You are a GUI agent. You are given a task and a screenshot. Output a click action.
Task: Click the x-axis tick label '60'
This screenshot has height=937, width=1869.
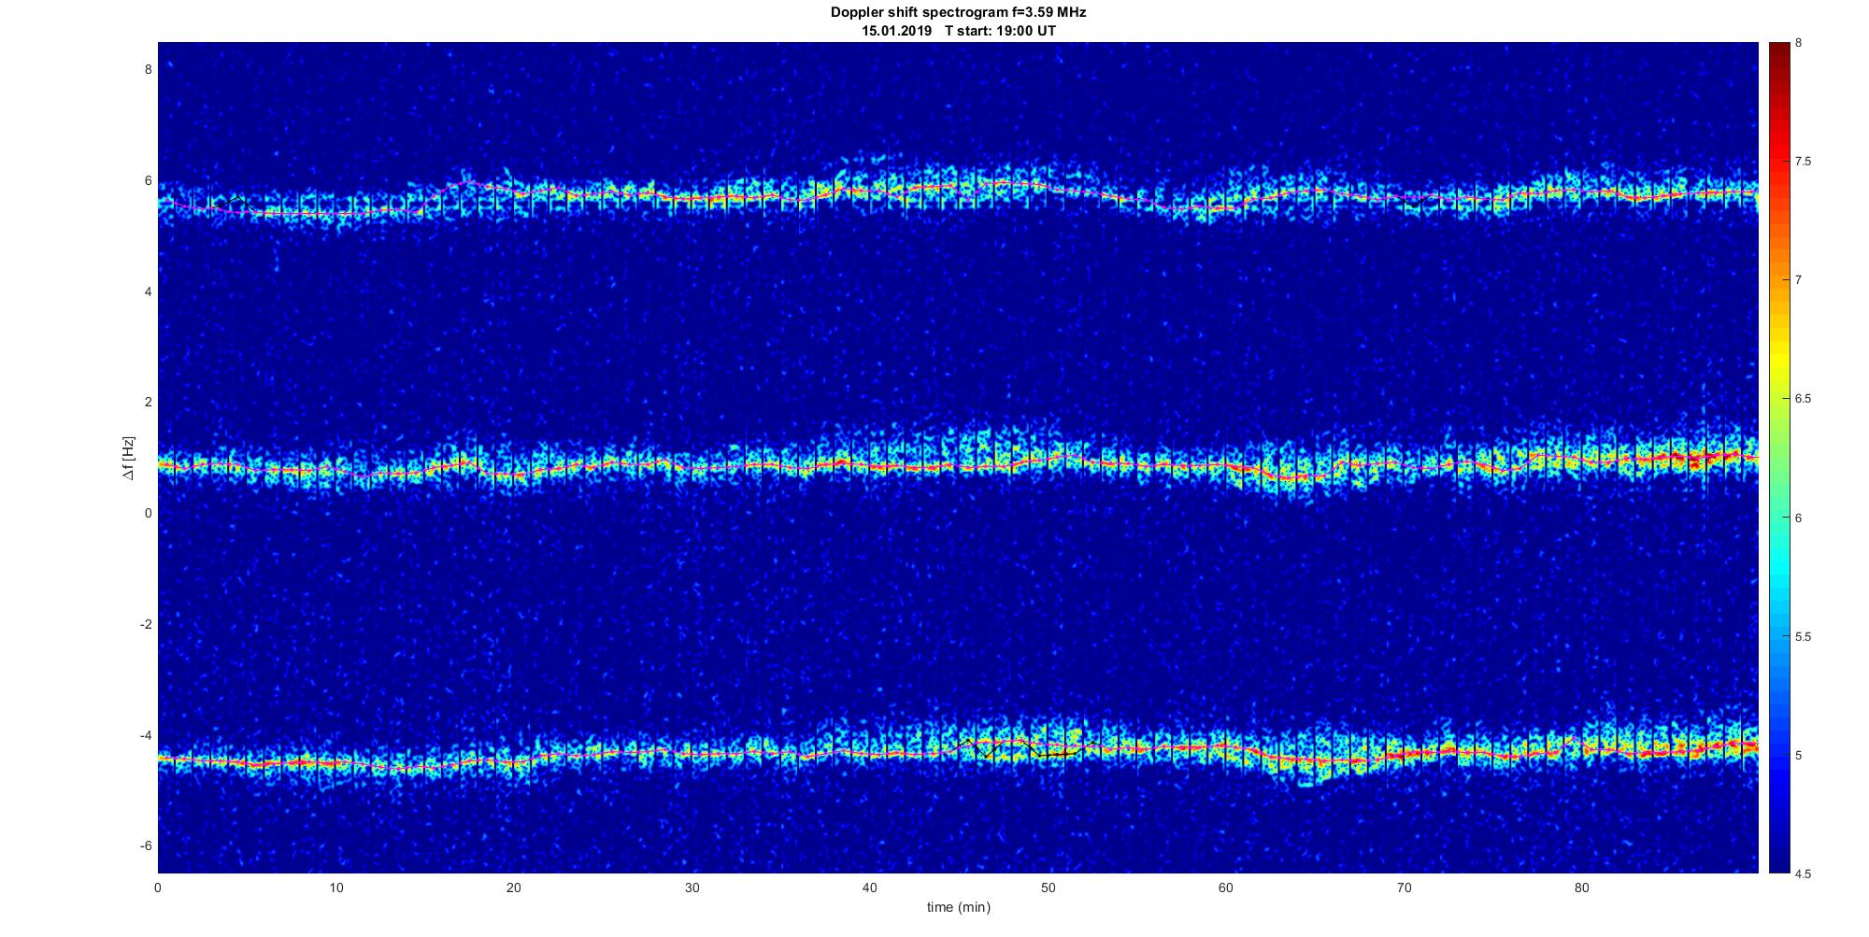(x=1225, y=887)
